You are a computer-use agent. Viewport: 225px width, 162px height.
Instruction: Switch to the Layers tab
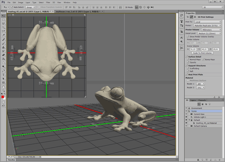pyautogui.click(x=193, y=100)
